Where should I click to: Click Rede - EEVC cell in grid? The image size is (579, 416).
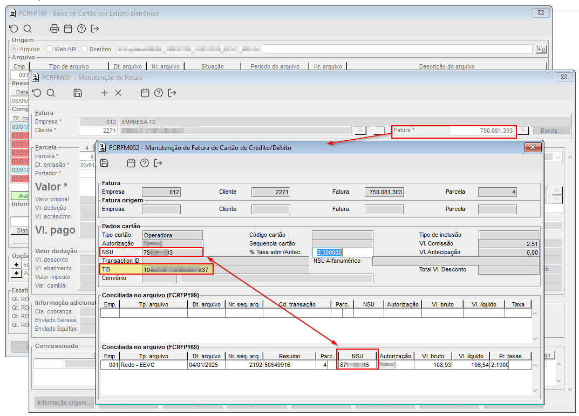(x=153, y=365)
